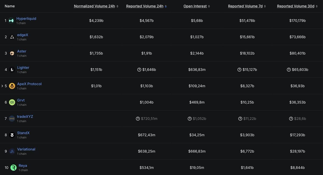This screenshot has width=323, height=175.
Task: Click the Reya green logo
Action: 13,168
